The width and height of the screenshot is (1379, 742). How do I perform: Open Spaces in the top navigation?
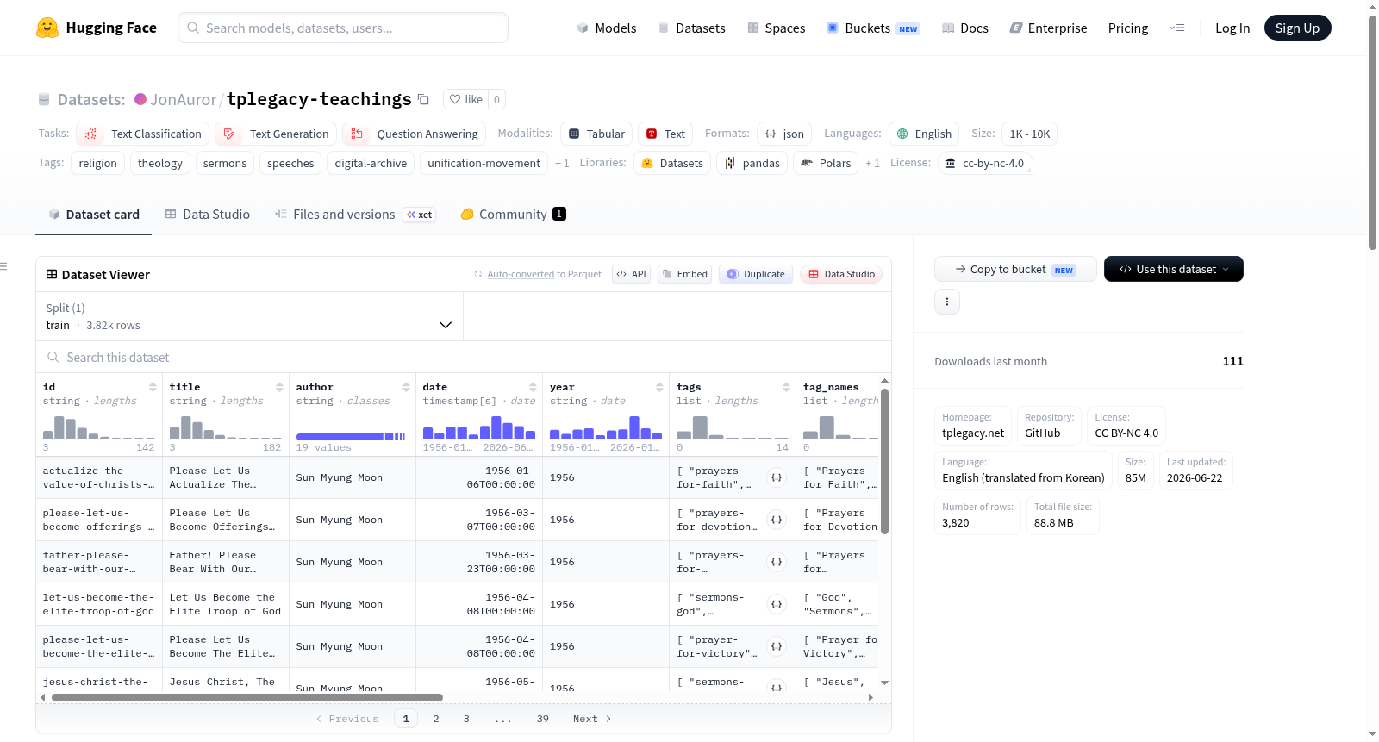tap(777, 28)
